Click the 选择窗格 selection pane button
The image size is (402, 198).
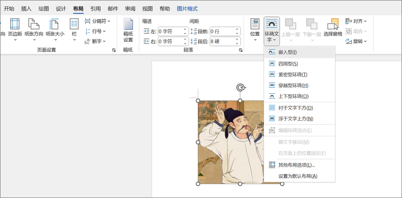pyautogui.click(x=333, y=27)
